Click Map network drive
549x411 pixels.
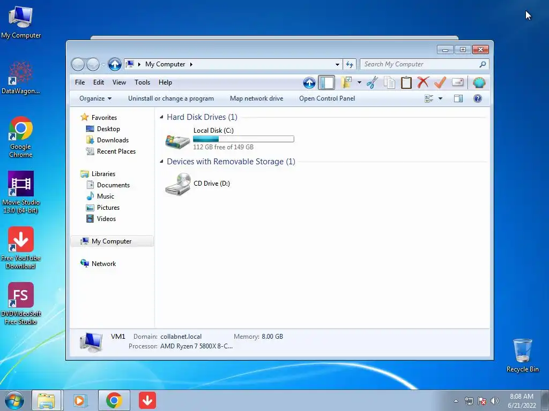pyautogui.click(x=257, y=98)
